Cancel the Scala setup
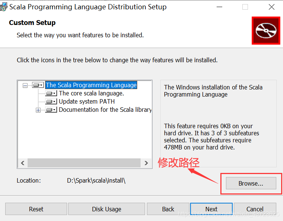This screenshot has height=221, width=283. pos(255,209)
